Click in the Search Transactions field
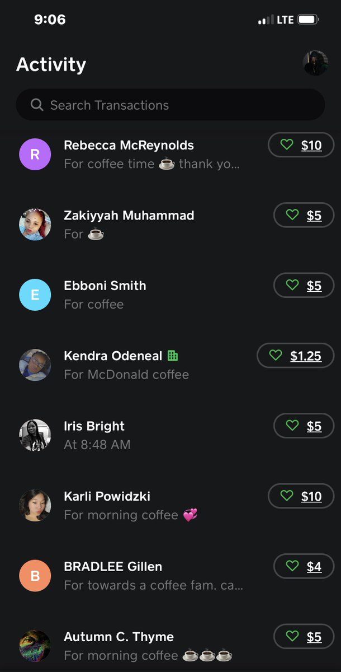This screenshot has width=341, height=672. click(170, 105)
